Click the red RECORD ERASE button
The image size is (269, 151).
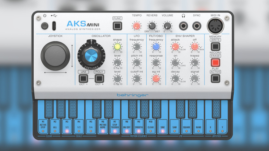[215, 62]
